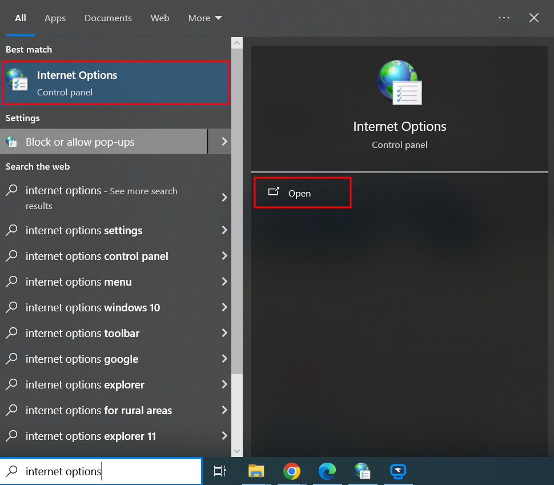Screen dimensions: 554x485
Task: Switch to the Web tab
Action: click(160, 18)
